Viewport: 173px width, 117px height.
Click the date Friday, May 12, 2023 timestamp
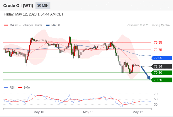[x=34, y=14]
